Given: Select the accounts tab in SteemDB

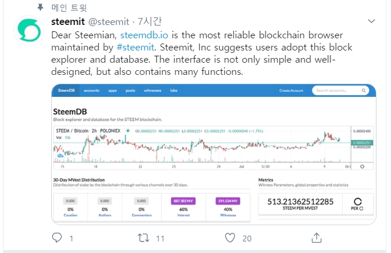Looking at the screenshot, I should [x=91, y=91].
